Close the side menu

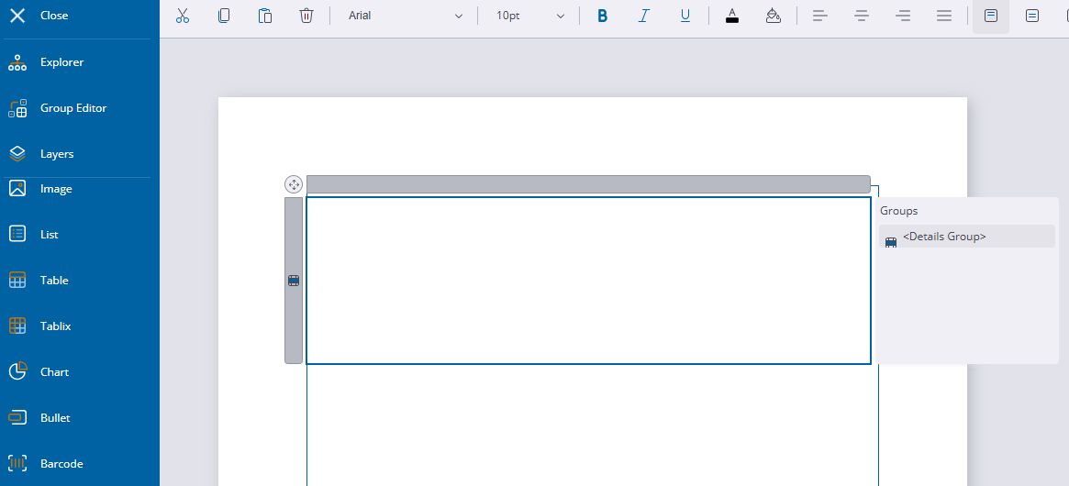tap(53, 16)
